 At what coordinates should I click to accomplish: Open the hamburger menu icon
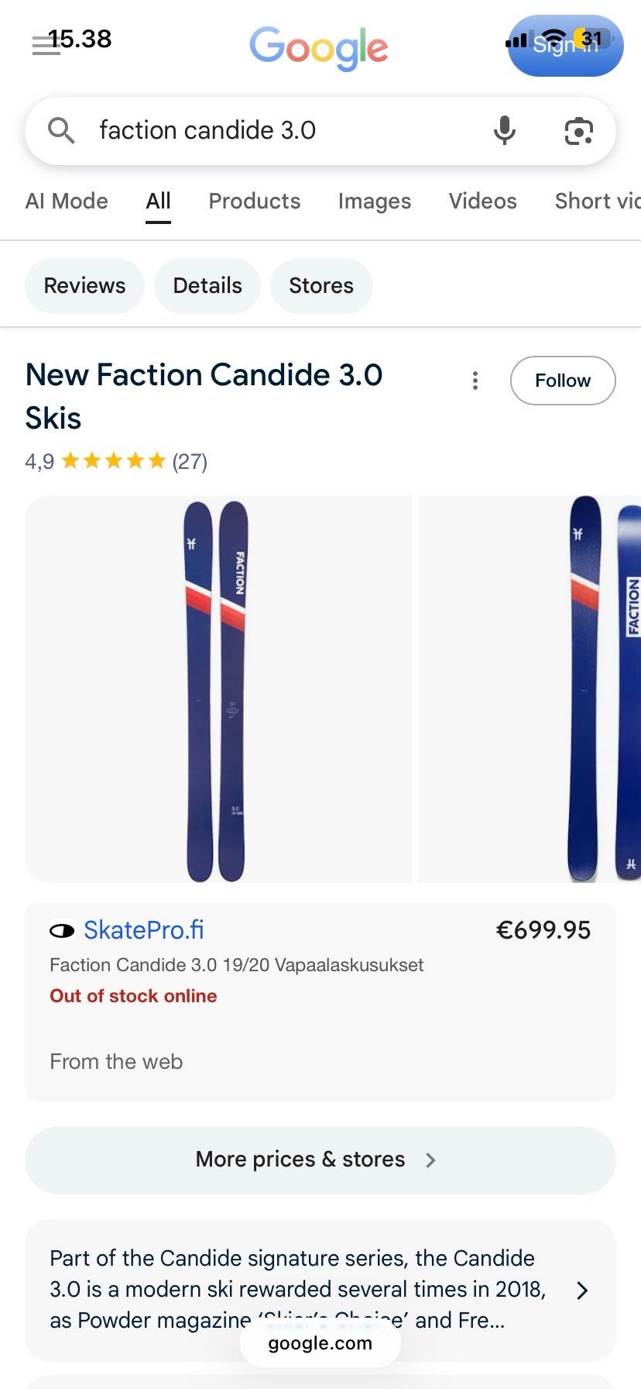click(46, 46)
